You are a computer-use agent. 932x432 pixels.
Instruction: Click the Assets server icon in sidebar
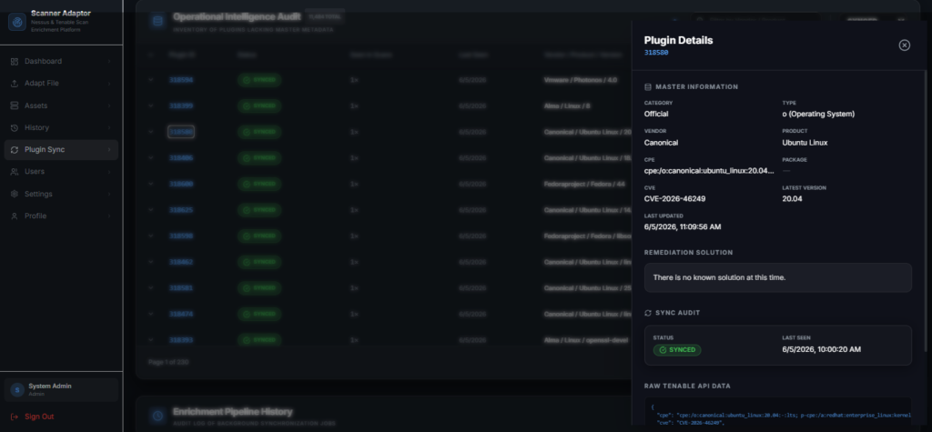pos(15,105)
